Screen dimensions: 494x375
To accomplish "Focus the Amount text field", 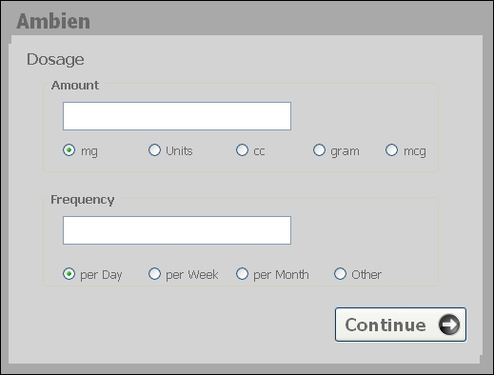I will tap(177, 116).
